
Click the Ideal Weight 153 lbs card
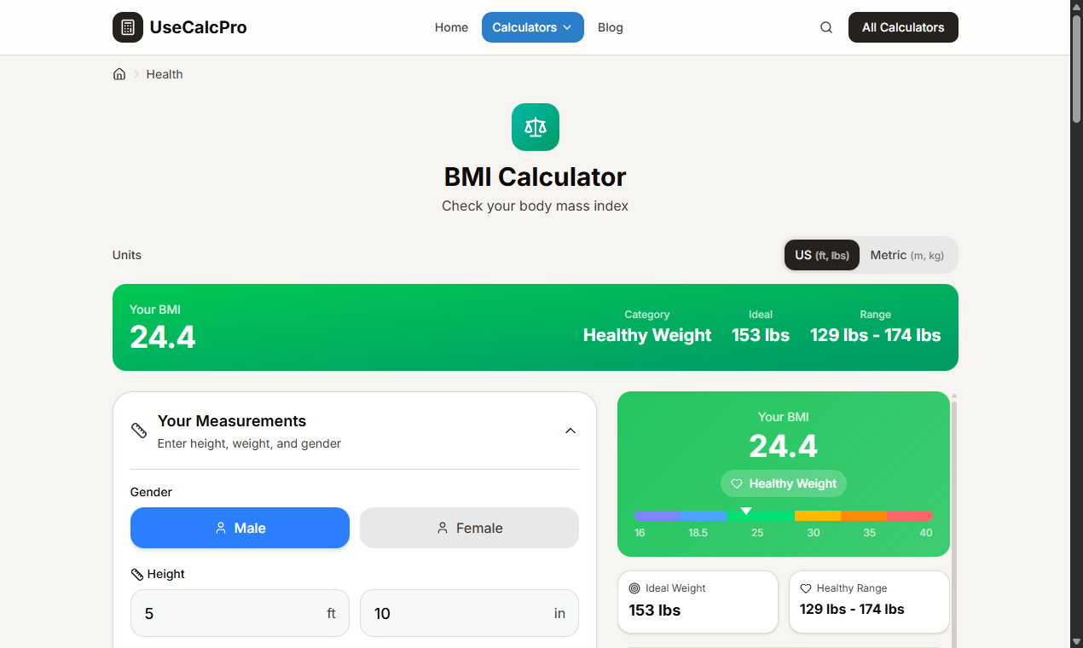click(x=698, y=602)
